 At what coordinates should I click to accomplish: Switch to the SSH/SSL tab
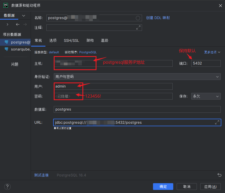(71, 40)
